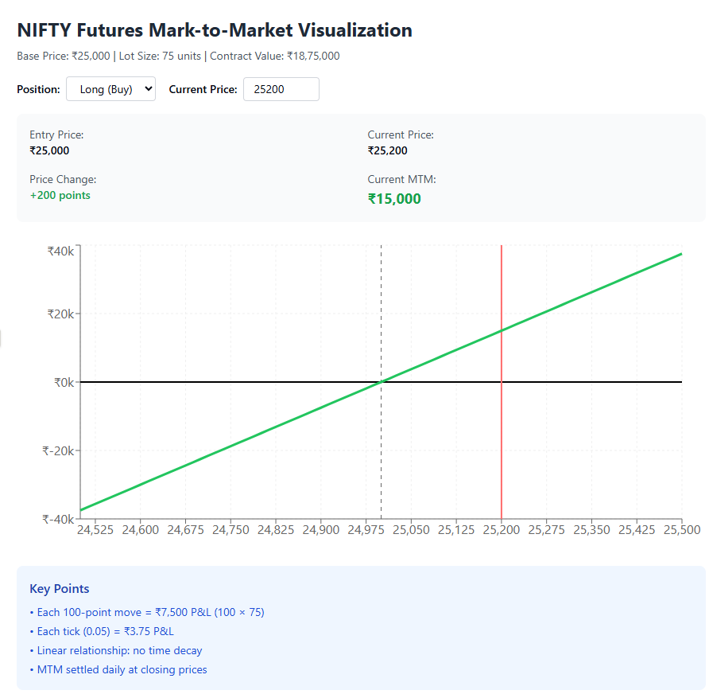Click the ₹40k y-axis label
This screenshot has height=694, width=709.
click(60, 251)
